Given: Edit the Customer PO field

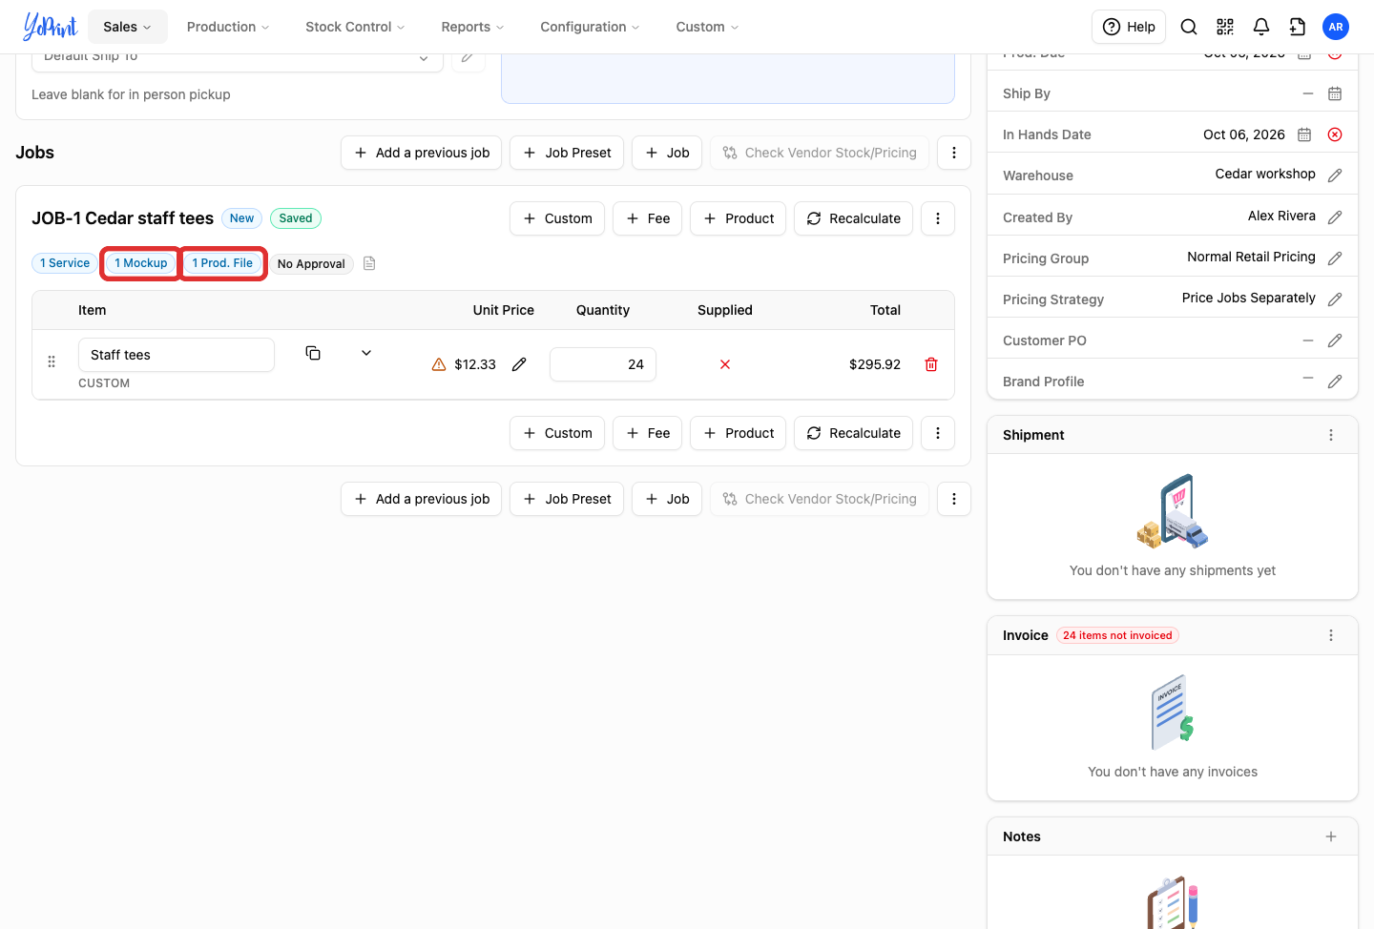Looking at the screenshot, I should (x=1335, y=341).
